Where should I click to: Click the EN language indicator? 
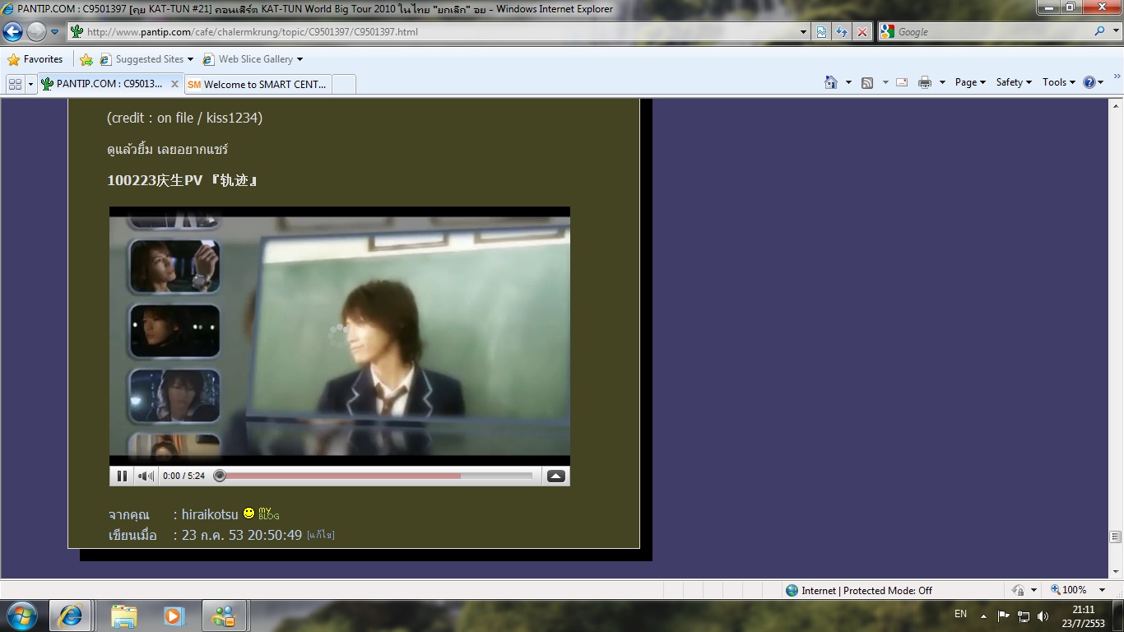(960, 614)
